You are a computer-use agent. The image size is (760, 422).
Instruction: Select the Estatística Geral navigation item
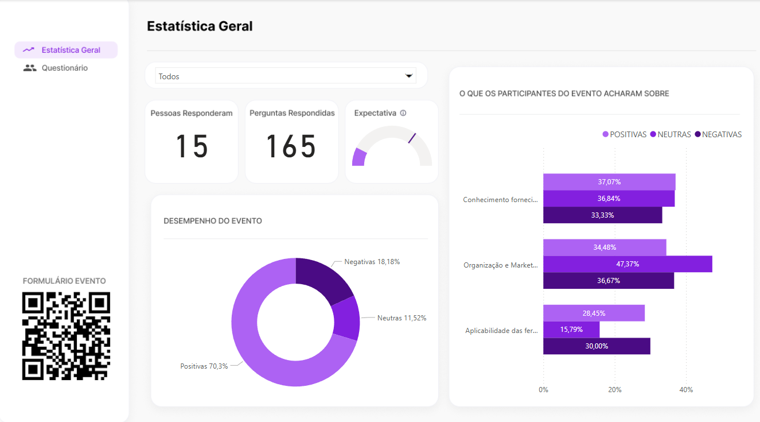click(71, 50)
